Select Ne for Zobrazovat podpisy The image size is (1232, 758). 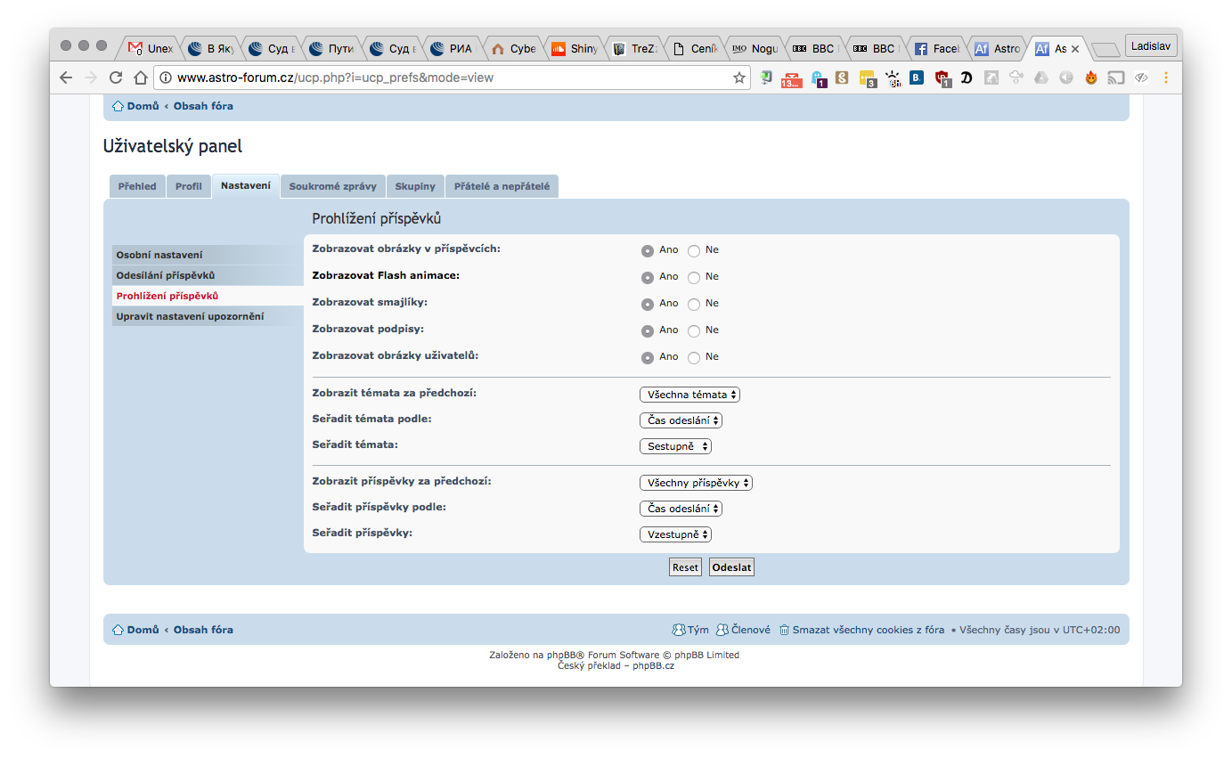pos(694,330)
